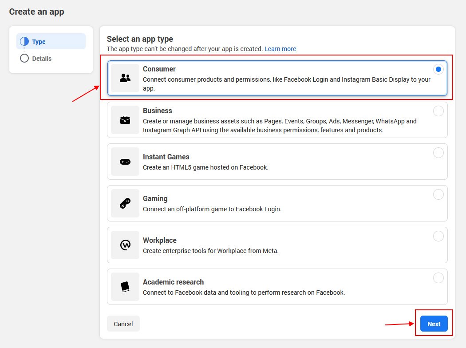
Task: Select the Consumer radio button
Action: coord(438,69)
